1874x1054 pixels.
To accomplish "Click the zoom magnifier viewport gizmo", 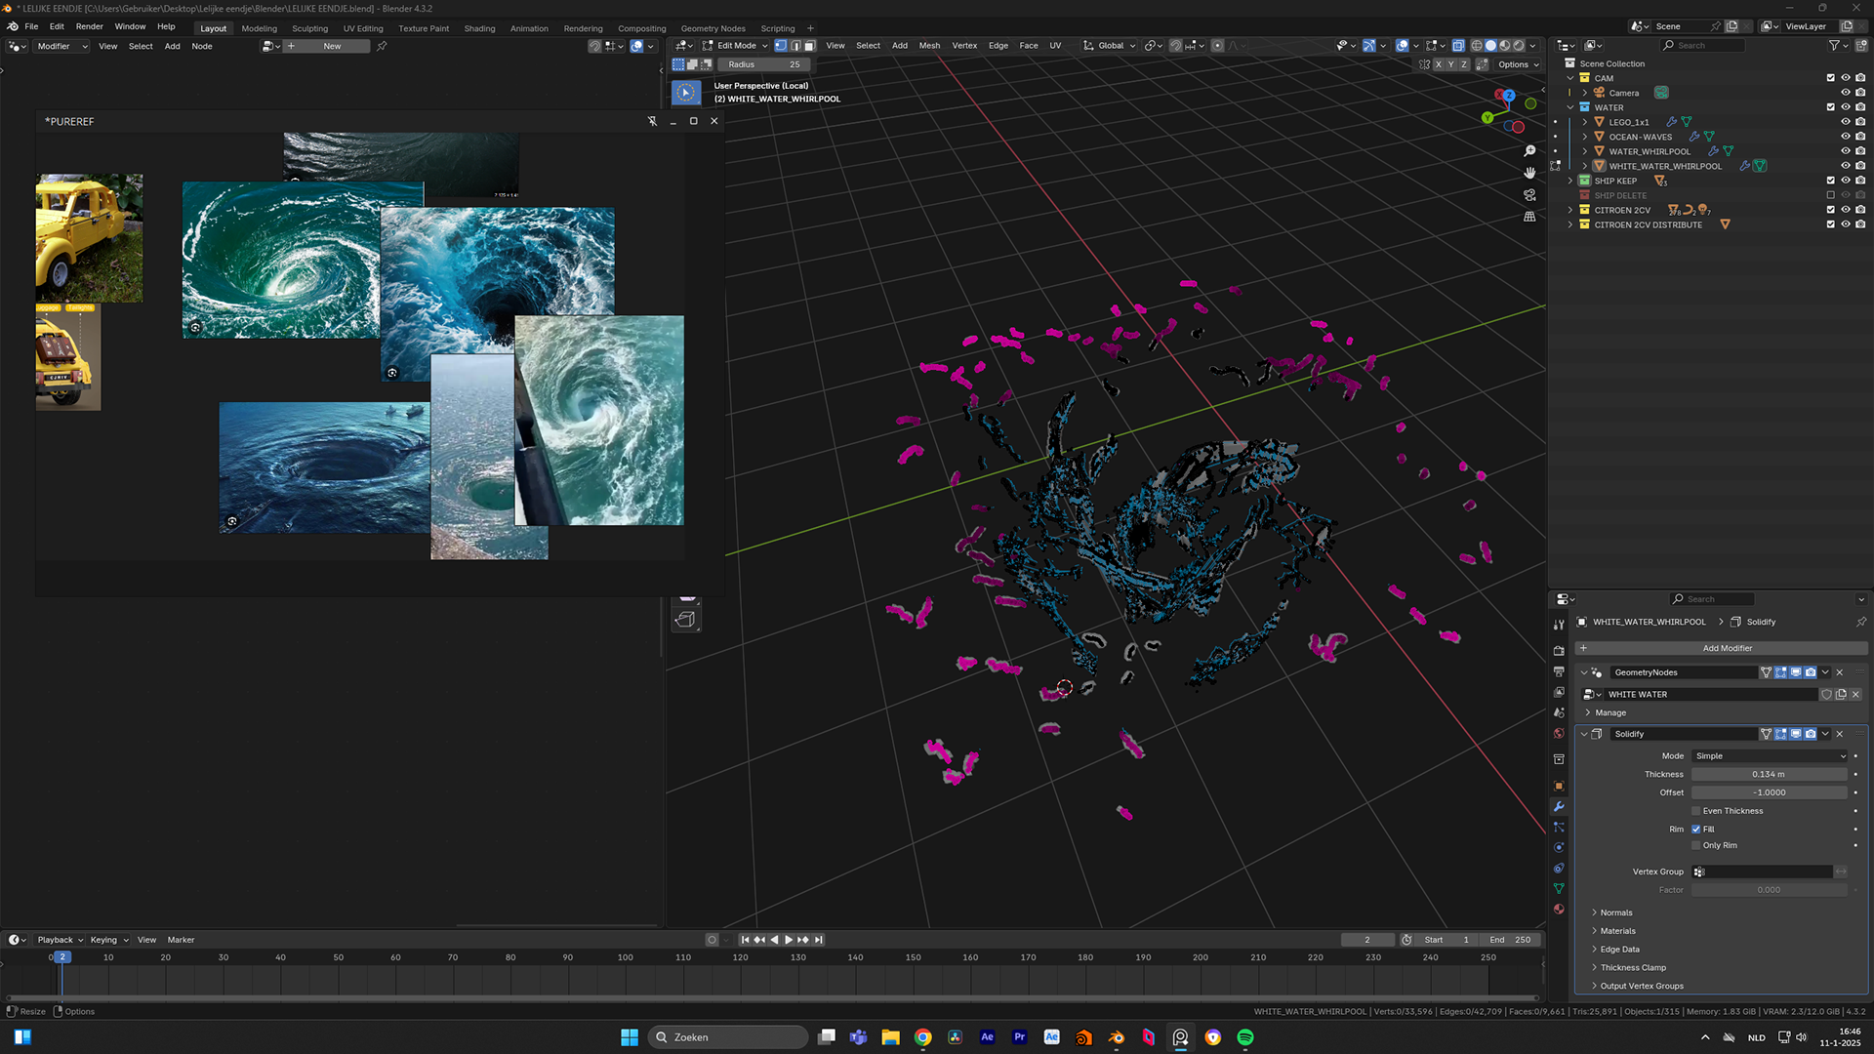I will 1529,151.
